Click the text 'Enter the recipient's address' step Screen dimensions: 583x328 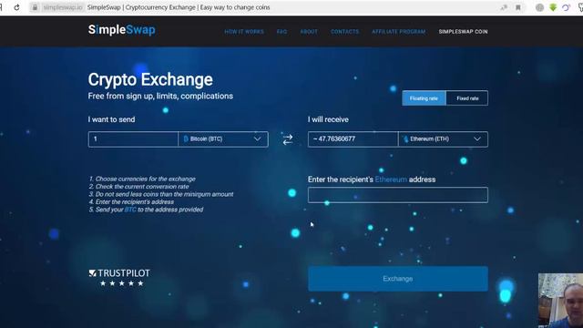tap(135, 202)
